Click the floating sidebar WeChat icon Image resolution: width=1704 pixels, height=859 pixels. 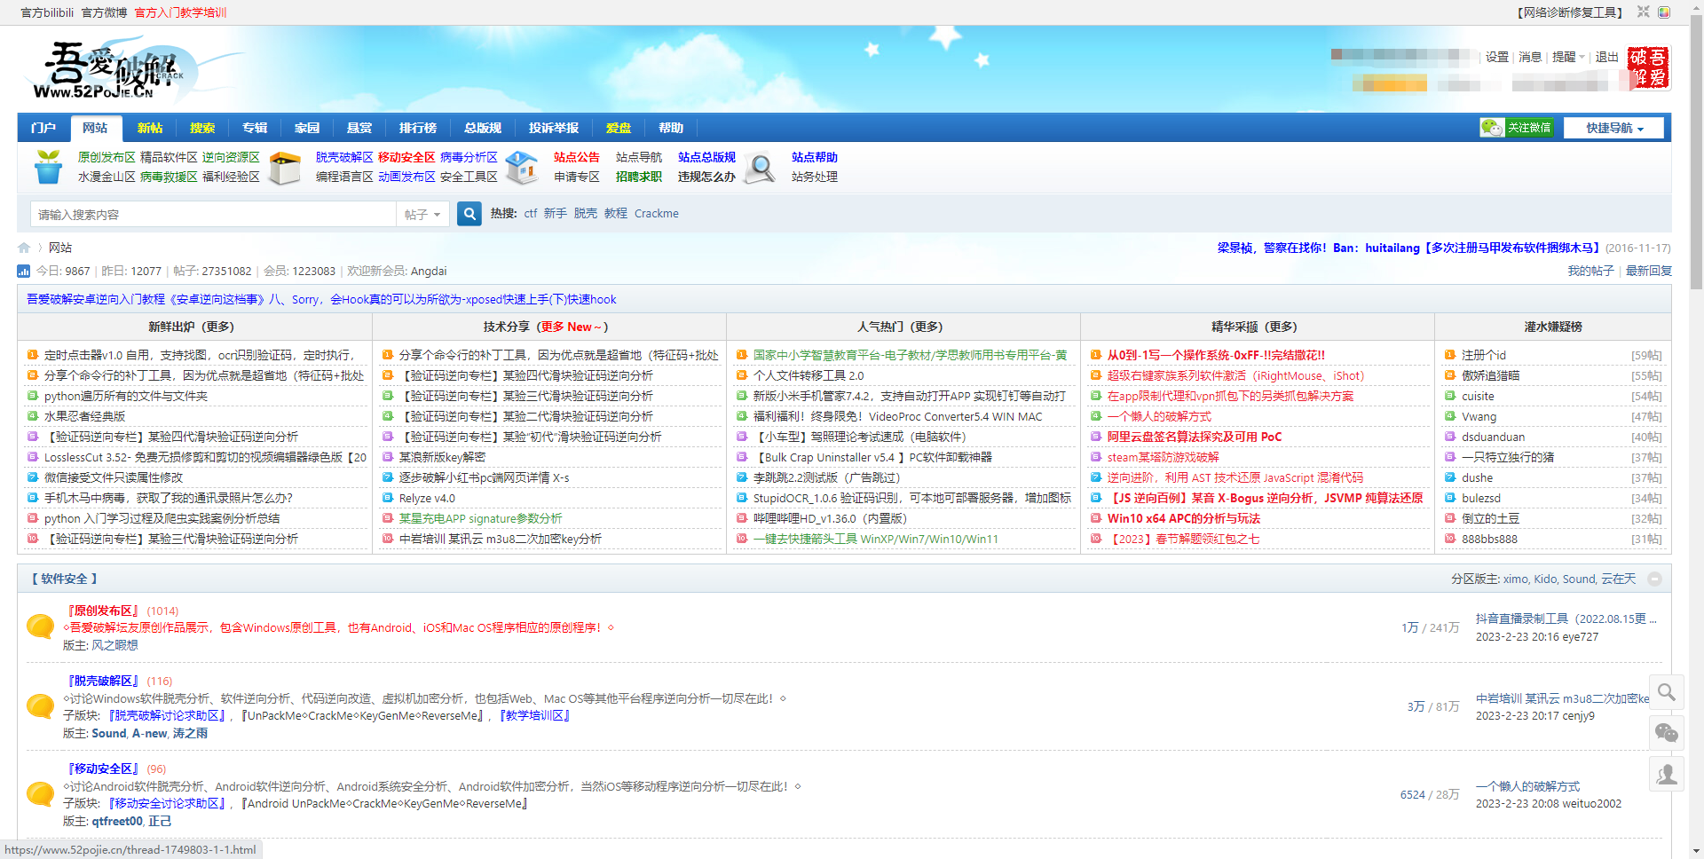pyautogui.click(x=1667, y=733)
